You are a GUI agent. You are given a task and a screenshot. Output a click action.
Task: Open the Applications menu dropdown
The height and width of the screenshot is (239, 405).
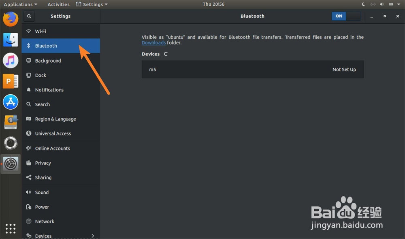[20, 4]
